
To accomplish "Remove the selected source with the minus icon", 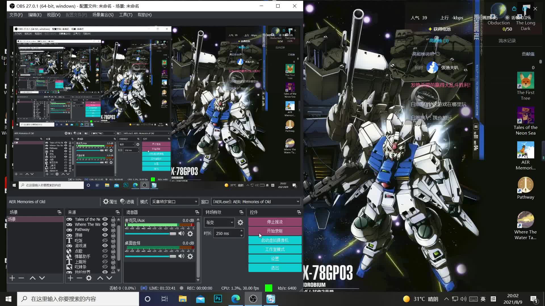I will (79, 278).
